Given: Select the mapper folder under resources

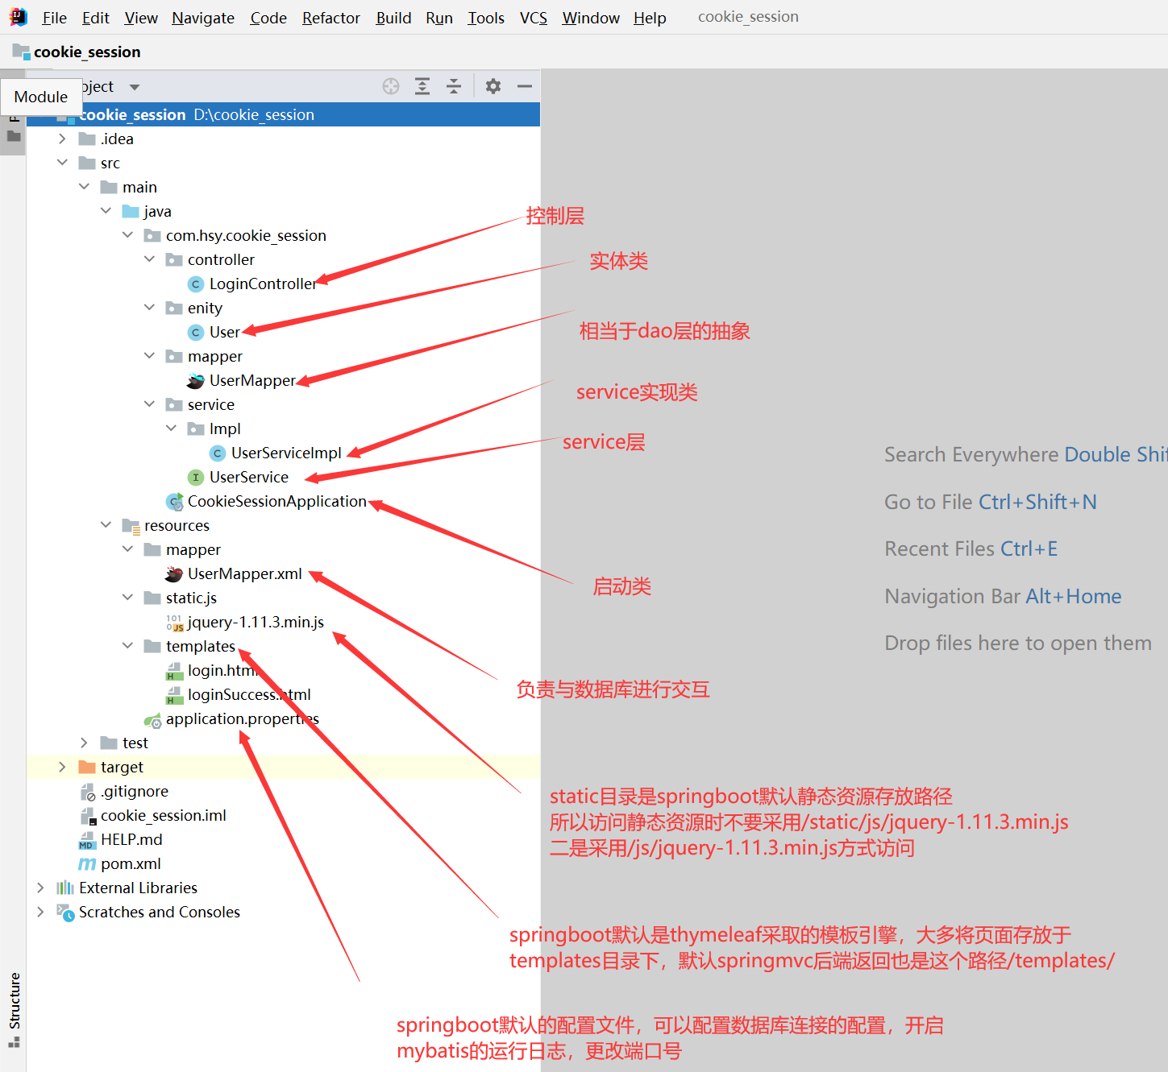Looking at the screenshot, I should coord(193,549).
